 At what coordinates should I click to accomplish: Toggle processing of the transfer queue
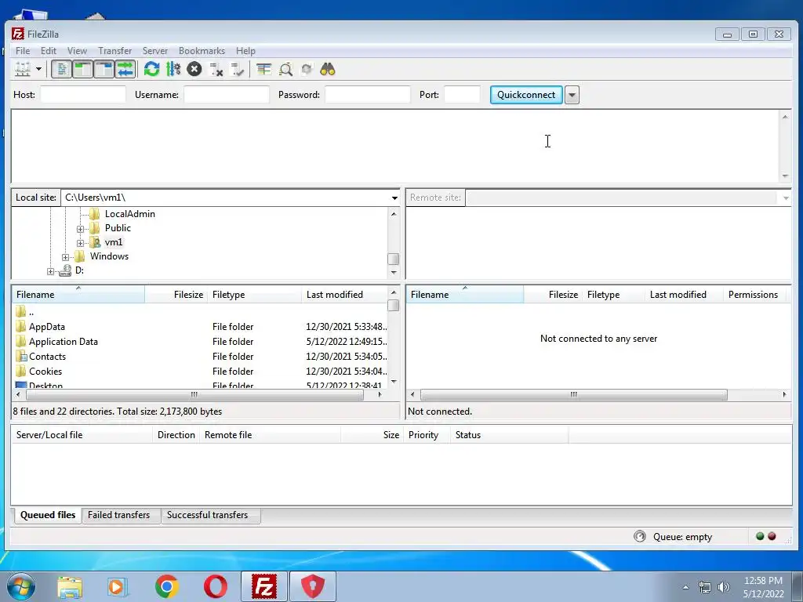point(173,69)
